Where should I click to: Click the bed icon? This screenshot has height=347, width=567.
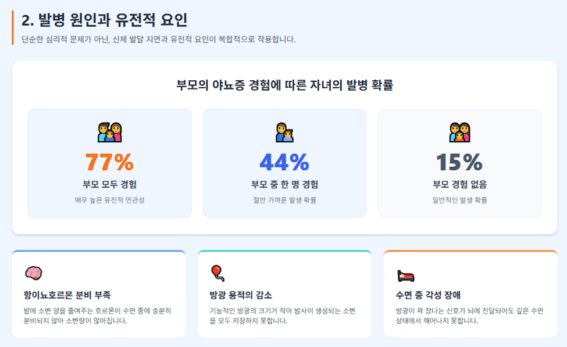[405, 276]
